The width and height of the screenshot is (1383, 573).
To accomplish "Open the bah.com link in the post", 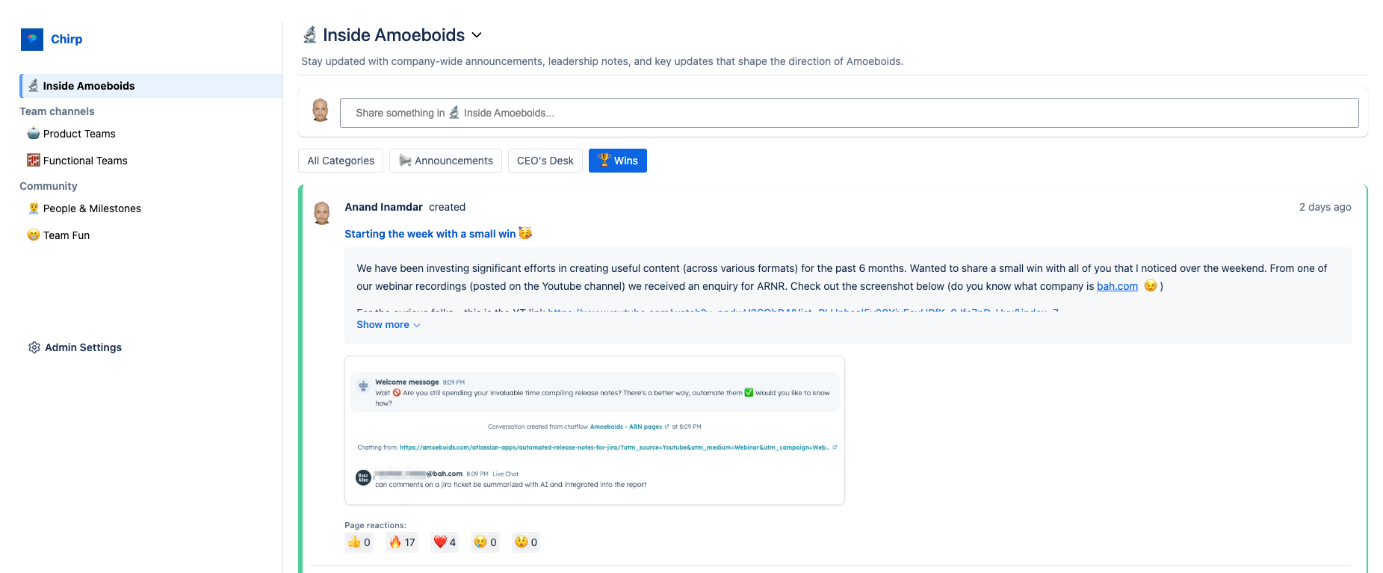I will click(1117, 286).
